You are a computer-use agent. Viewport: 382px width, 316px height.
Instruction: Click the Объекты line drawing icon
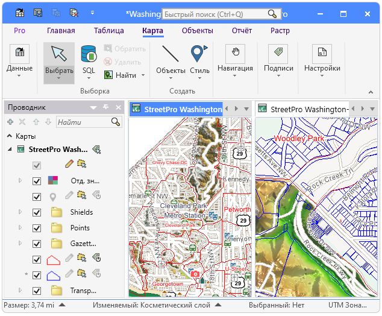click(x=171, y=54)
